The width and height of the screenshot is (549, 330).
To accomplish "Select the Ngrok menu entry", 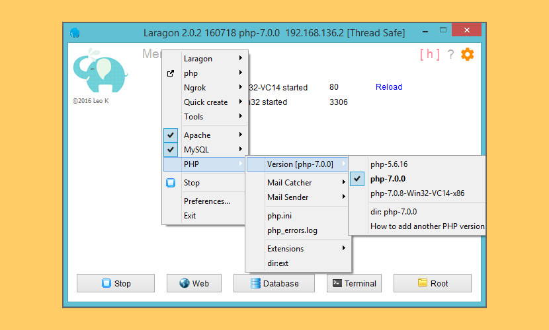I will pyautogui.click(x=205, y=88).
